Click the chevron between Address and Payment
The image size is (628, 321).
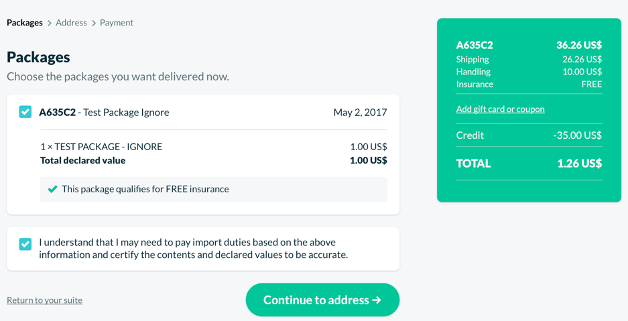pyautogui.click(x=94, y=23)
